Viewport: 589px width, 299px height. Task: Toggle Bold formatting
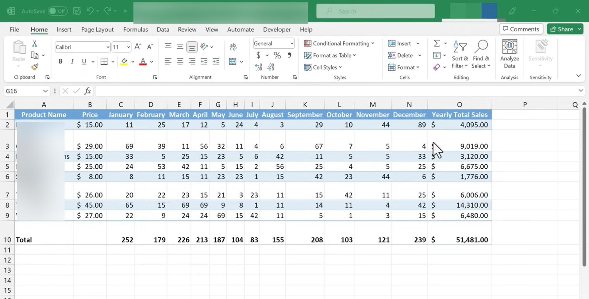60,62
